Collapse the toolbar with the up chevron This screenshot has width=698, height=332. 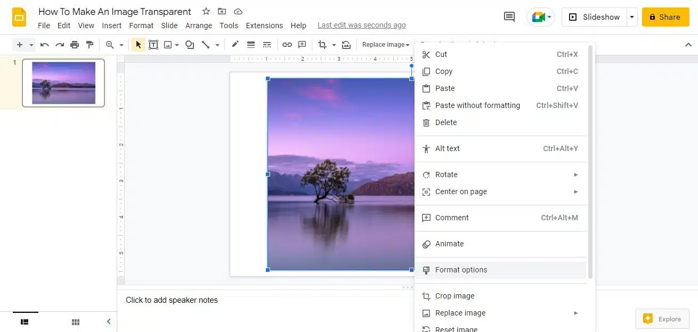[688, 45]
